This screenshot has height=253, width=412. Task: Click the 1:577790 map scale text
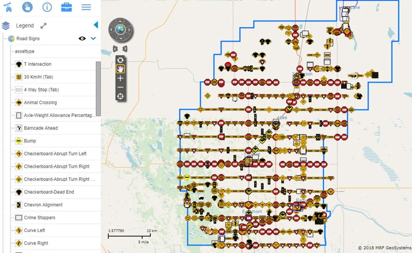point(116,231)
